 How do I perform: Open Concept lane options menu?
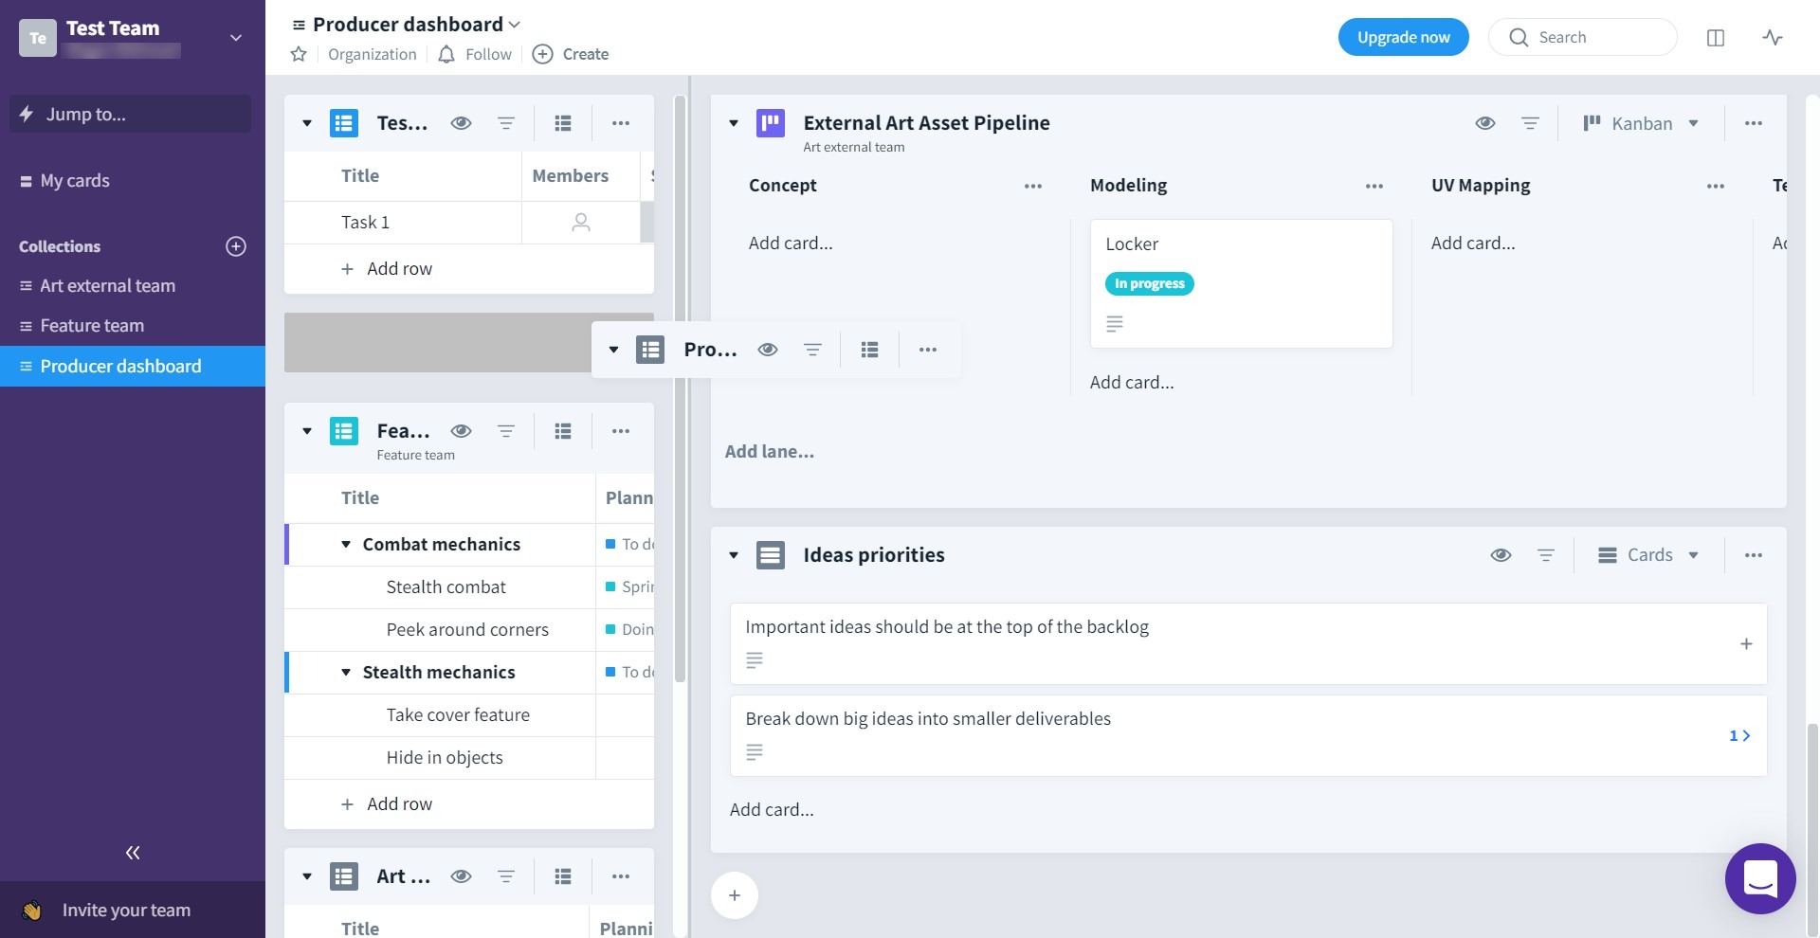(x=1033, y=186)
